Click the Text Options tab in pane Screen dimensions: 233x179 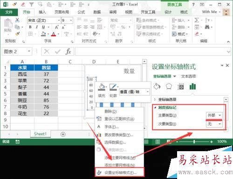(x=188, y=76)
